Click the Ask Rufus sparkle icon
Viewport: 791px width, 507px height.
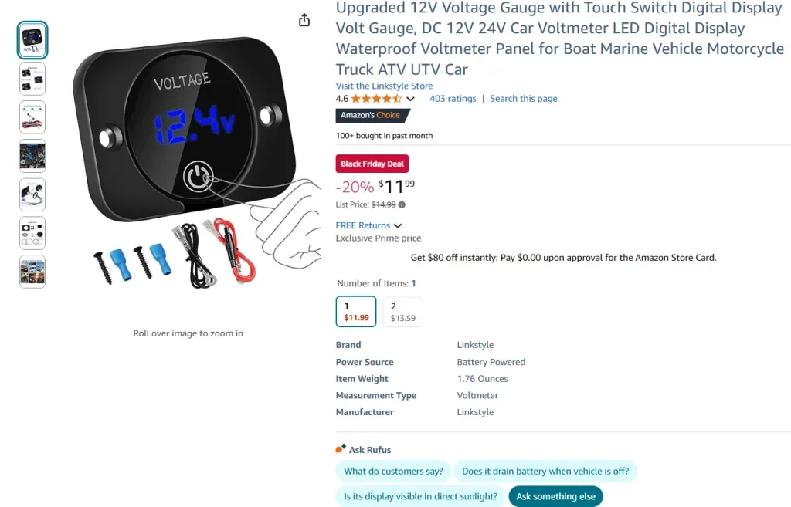point(341,448)
